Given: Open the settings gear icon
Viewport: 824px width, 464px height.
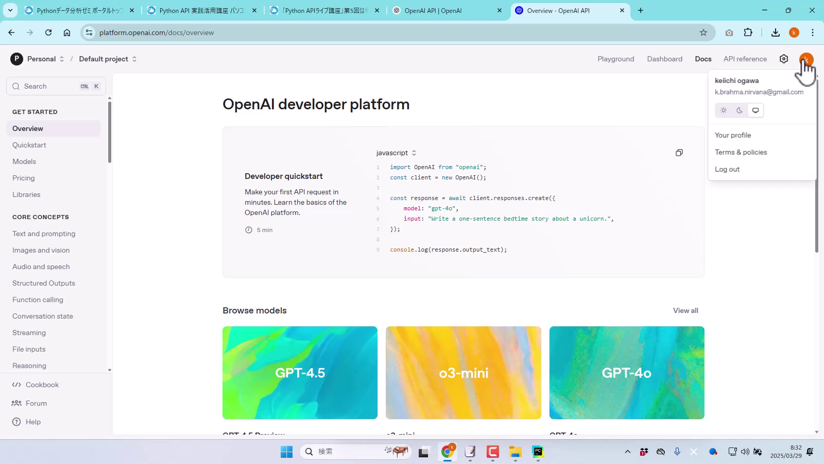Looking at the screenshot, I should [x=783, y=59].
